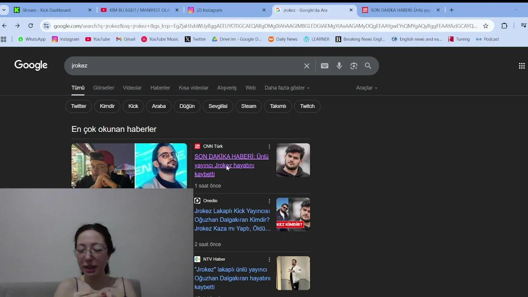
Task: Filter search by the Kick chip
Action: pos(133,106)
